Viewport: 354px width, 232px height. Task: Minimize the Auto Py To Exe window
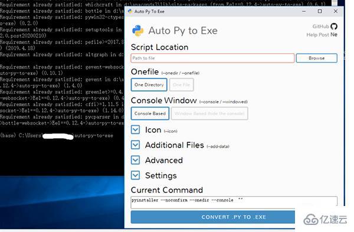(x=304, y=11)
